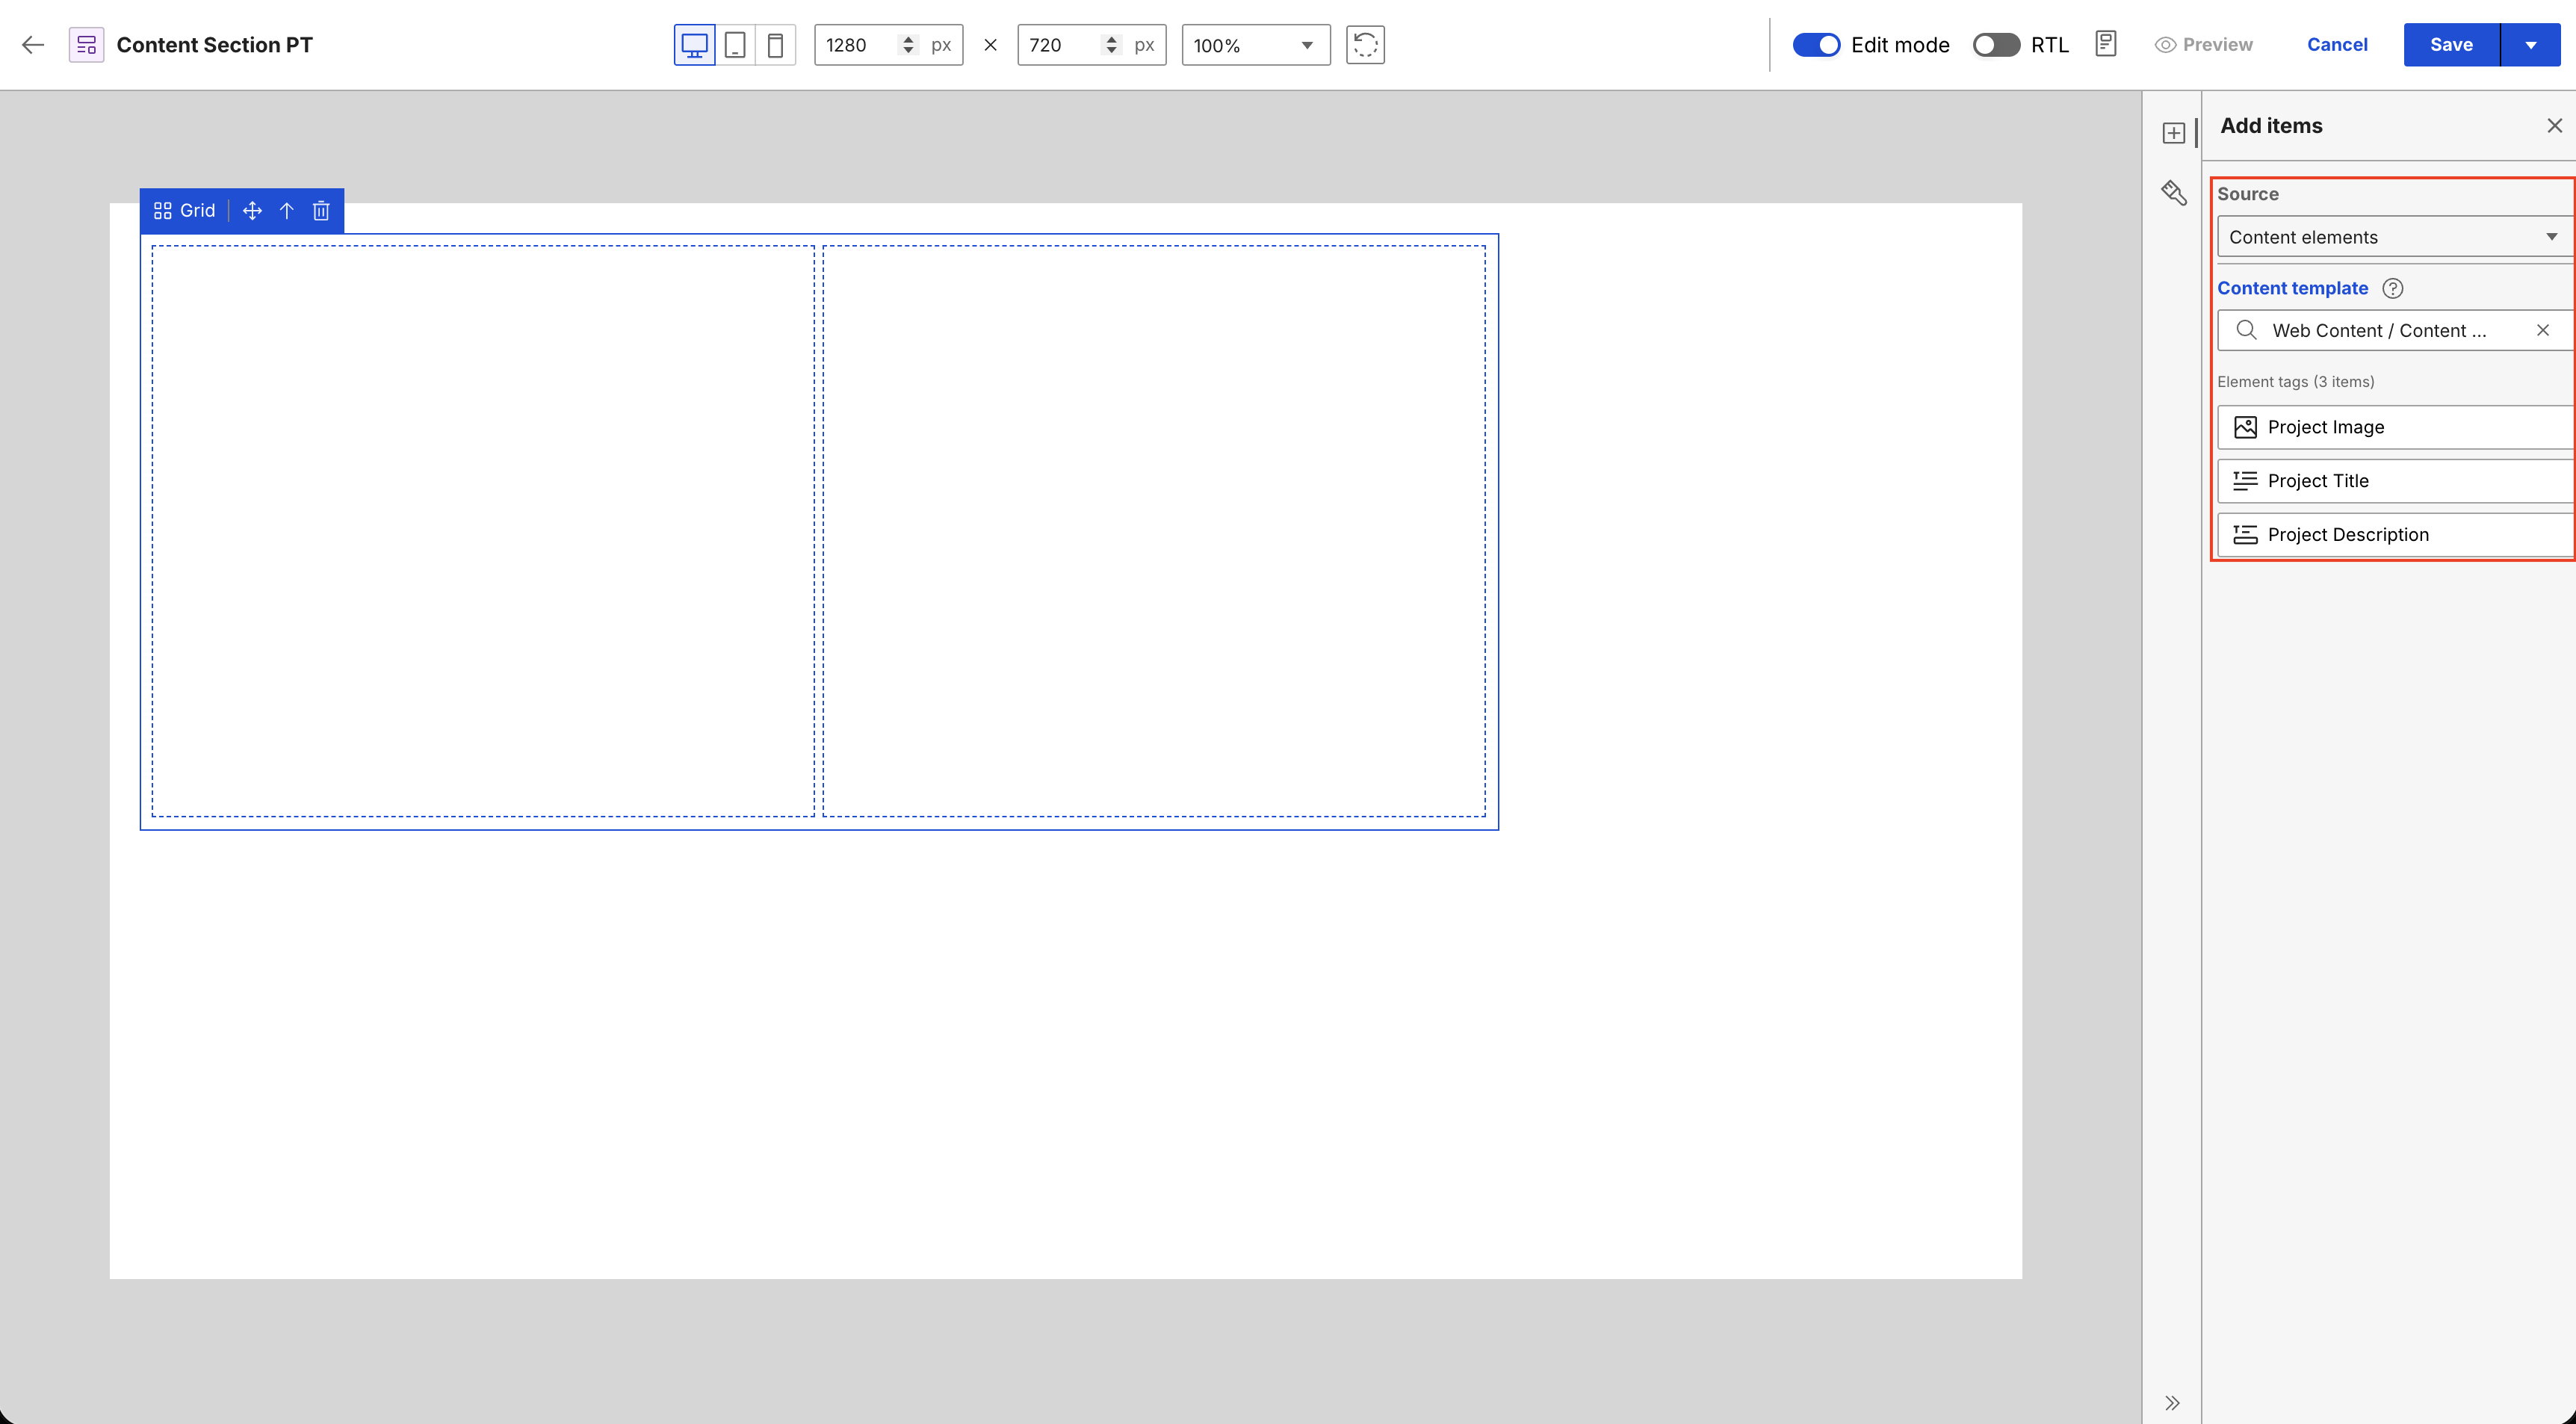Switch to mobile phone viewport icon
The height and width of the screenshot is (1424, 2576).
click(775, 45)
